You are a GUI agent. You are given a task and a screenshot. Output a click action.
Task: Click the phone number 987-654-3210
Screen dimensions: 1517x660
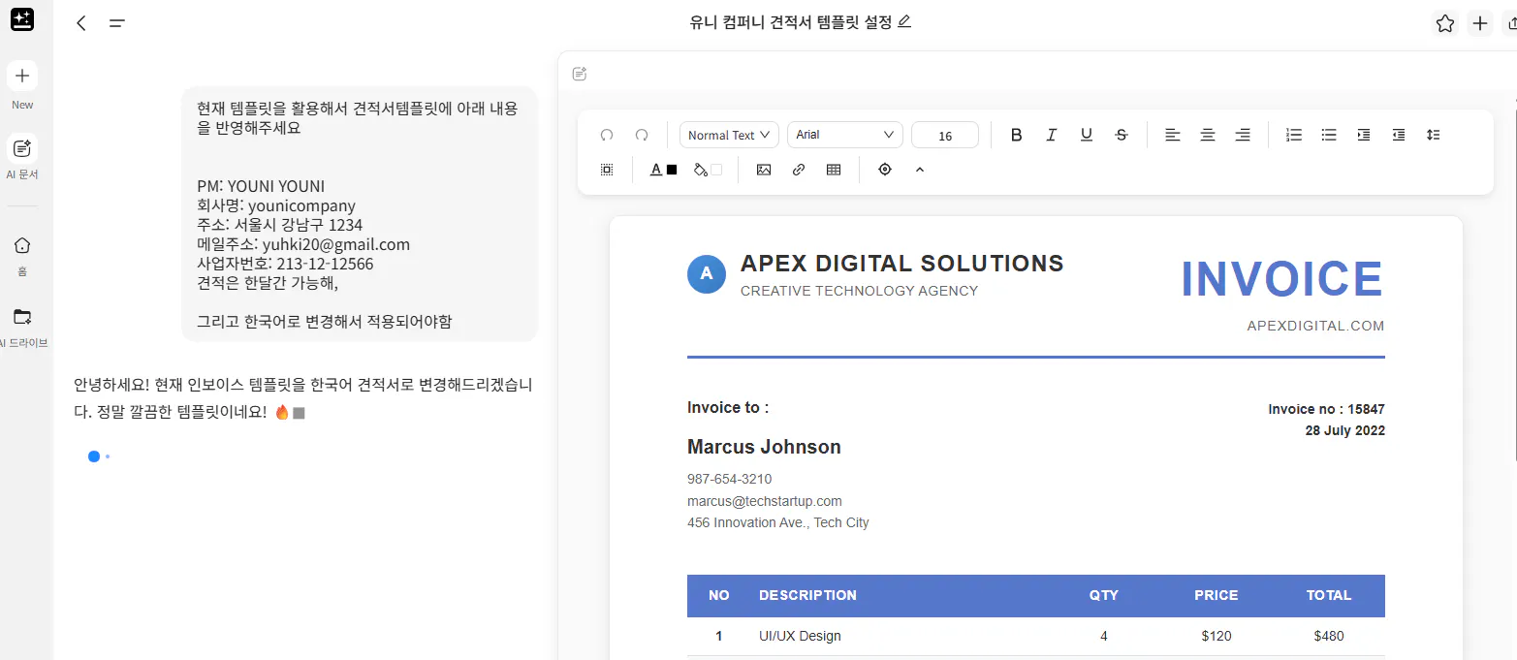click(x=730, y=479)
